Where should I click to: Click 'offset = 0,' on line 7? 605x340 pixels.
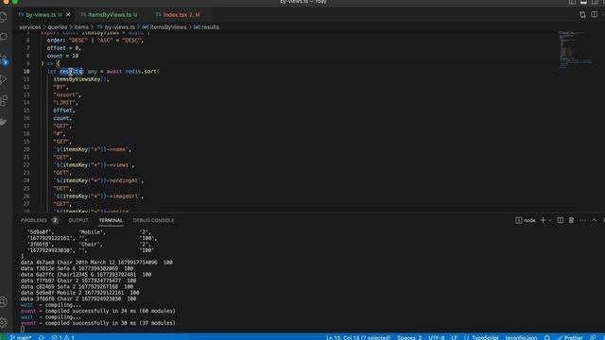(x=63, y=48)
